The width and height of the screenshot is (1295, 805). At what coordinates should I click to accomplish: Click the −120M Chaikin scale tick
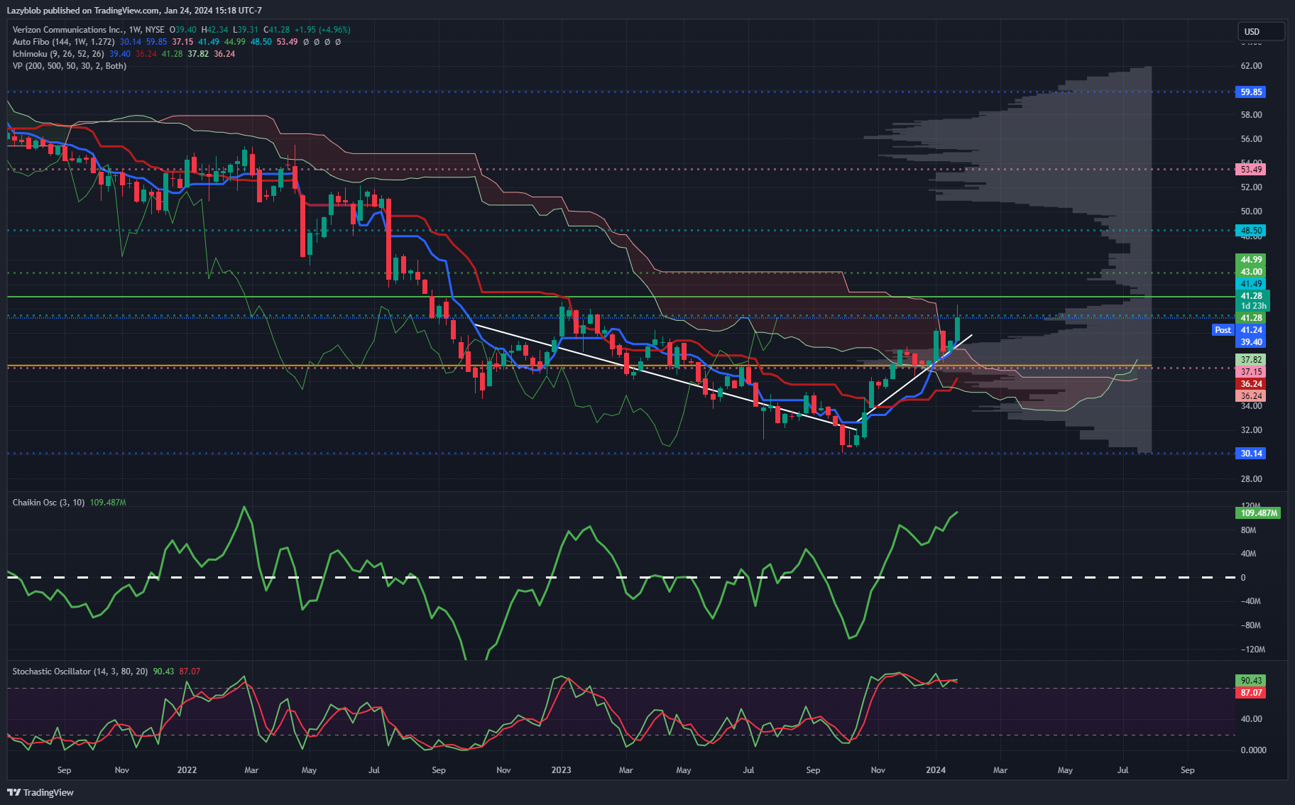pyautogui.click(x=1252, y=650)
